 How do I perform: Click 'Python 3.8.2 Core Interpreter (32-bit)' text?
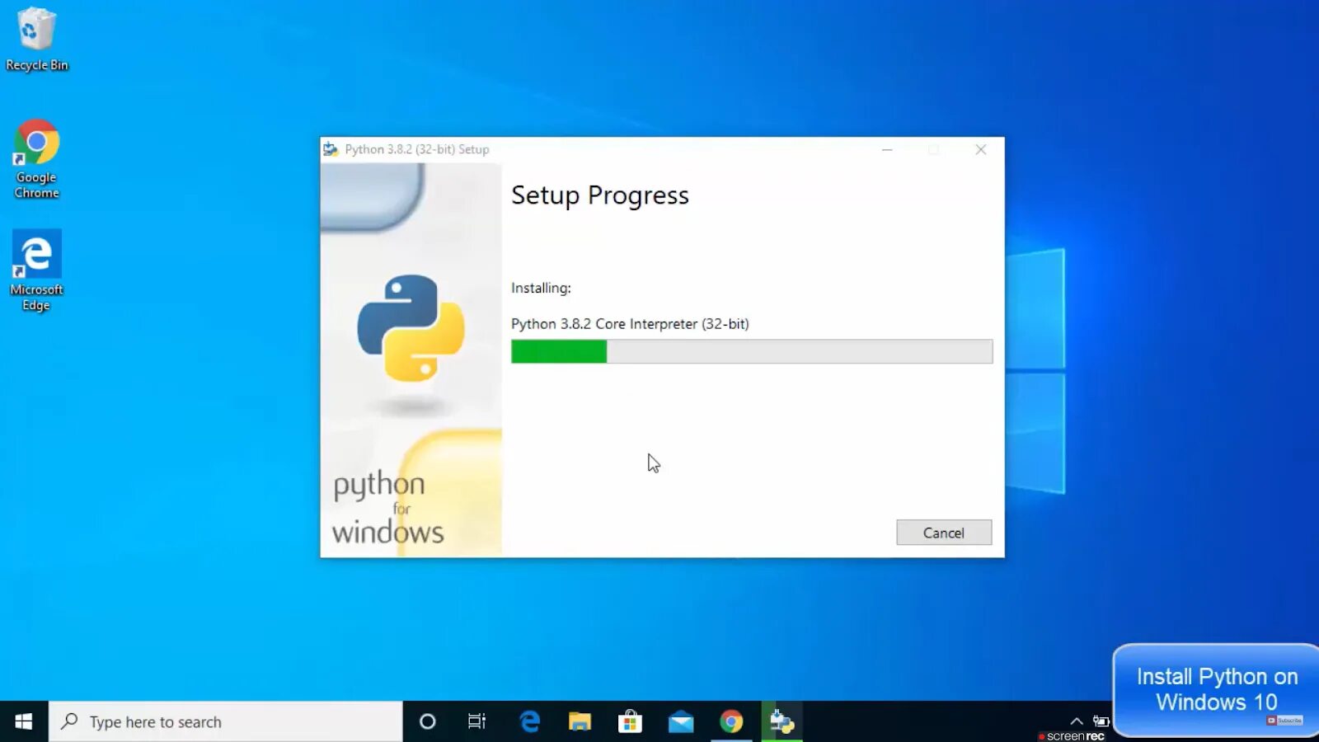click(630, 323)
